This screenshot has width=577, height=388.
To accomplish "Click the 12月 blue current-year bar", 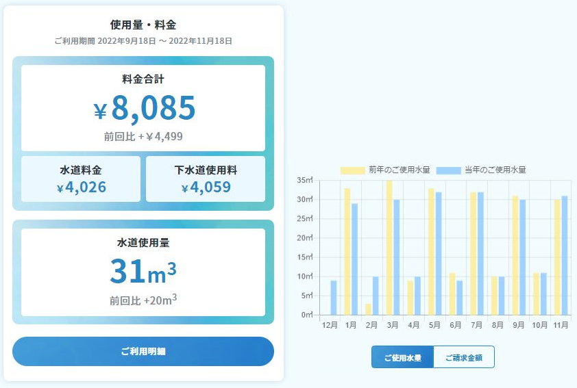I will click(x=334, y=298).
